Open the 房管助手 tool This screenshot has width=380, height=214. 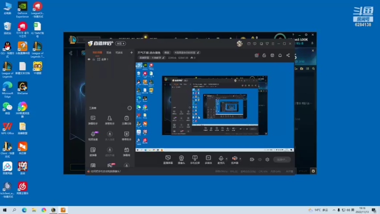click(110, 120)
